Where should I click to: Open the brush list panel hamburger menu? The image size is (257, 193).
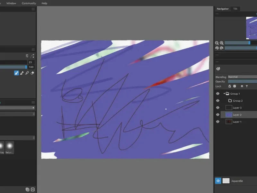point(33,102)
